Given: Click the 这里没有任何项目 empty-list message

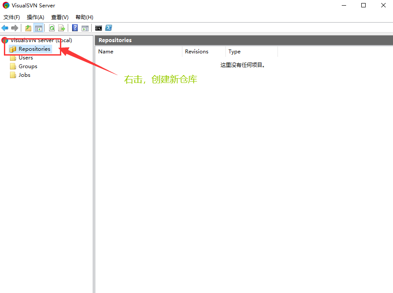Looking at the screenshot, I should [243, 65].
